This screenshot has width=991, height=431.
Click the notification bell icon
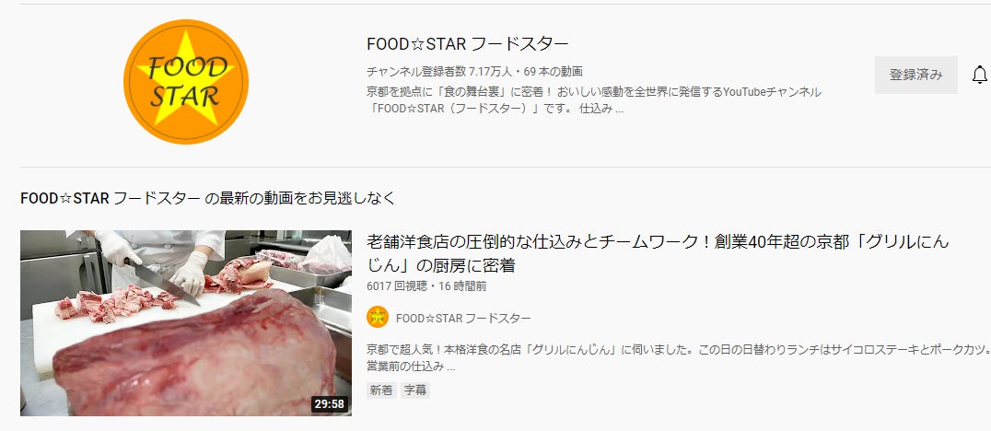pyautogui.click(x=979, y=75)
